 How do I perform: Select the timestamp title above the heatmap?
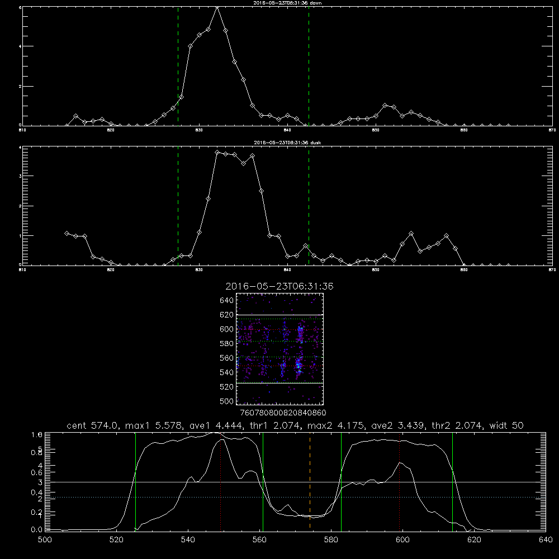pos(279,286)
